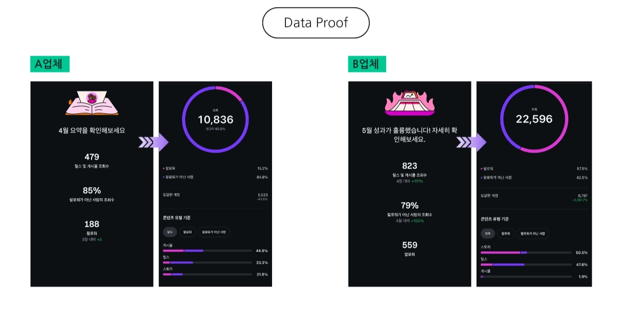Click the 10,836 views donut chart
Viewport: 632px width, 310px height.
tap(216, 119)
